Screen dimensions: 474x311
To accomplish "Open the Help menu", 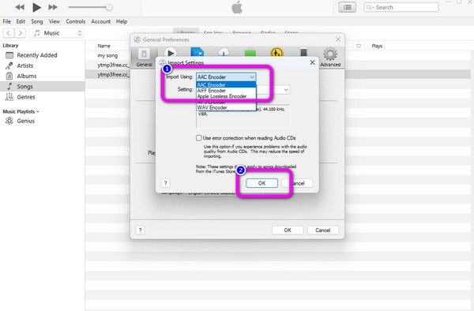I will point(122,21).
